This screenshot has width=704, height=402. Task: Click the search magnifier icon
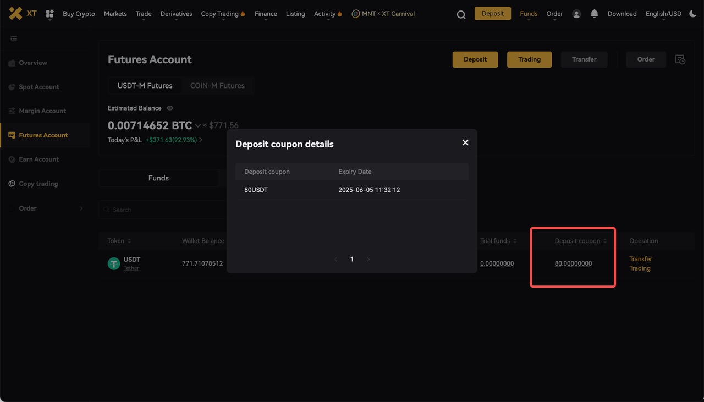point(461,14)
